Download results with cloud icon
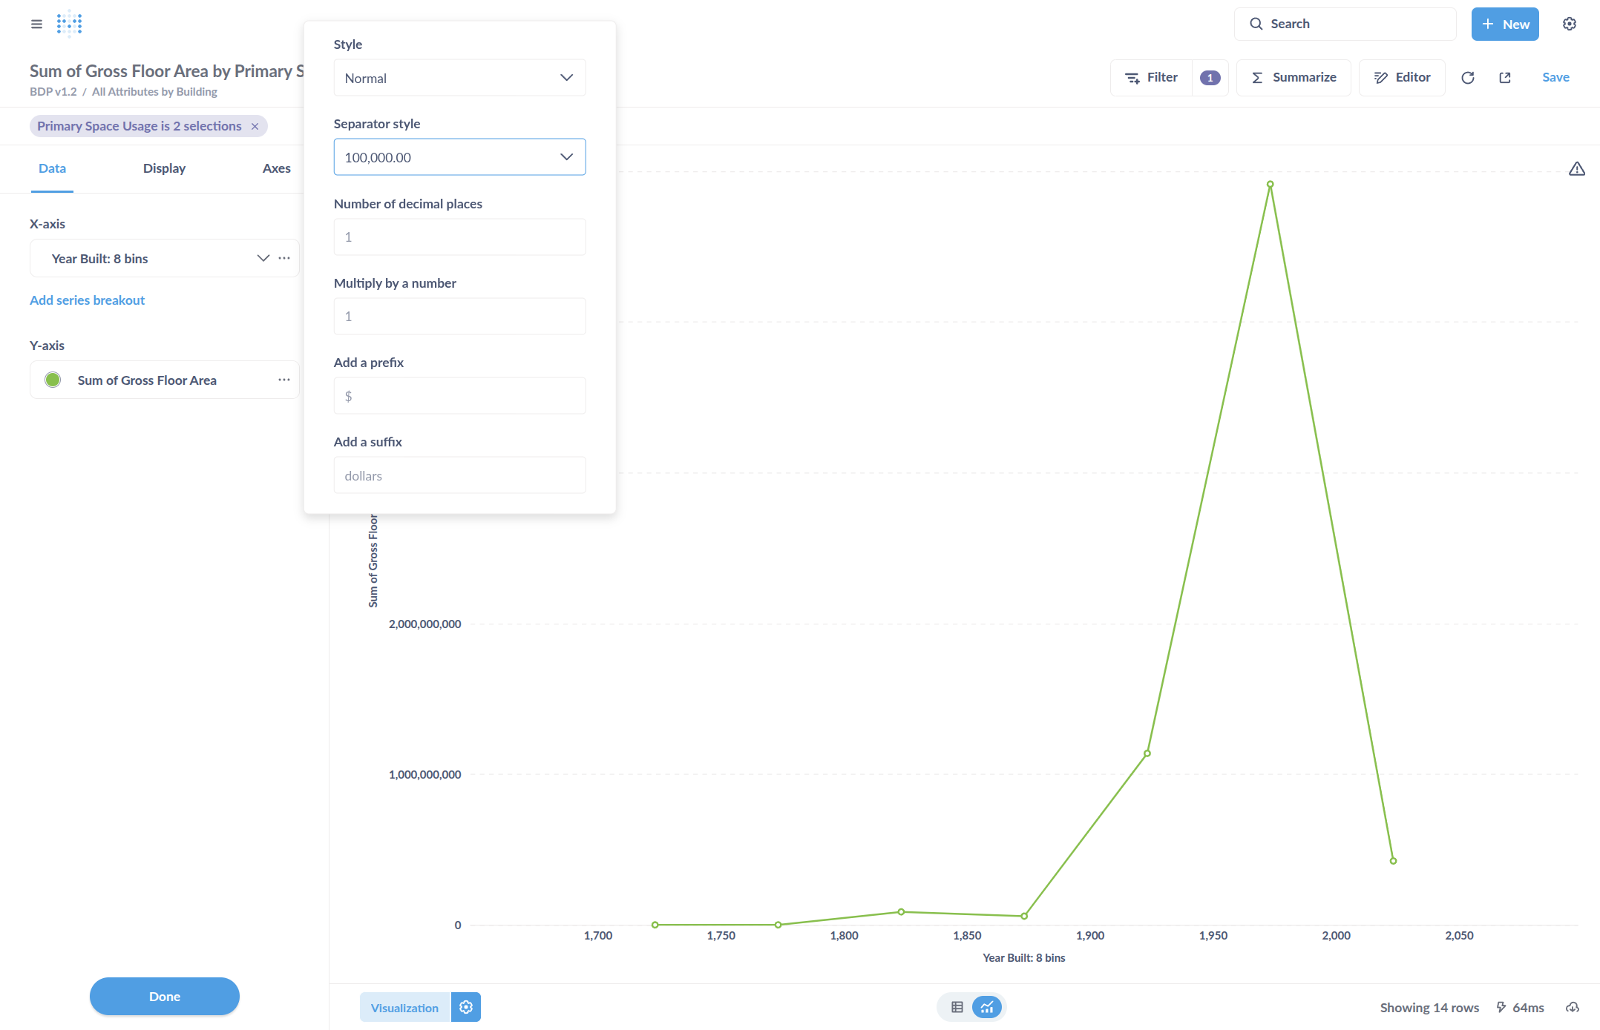The width and height of the screenshot is (1600, 1030). pyautogui.click(x=1572, y=1007)
